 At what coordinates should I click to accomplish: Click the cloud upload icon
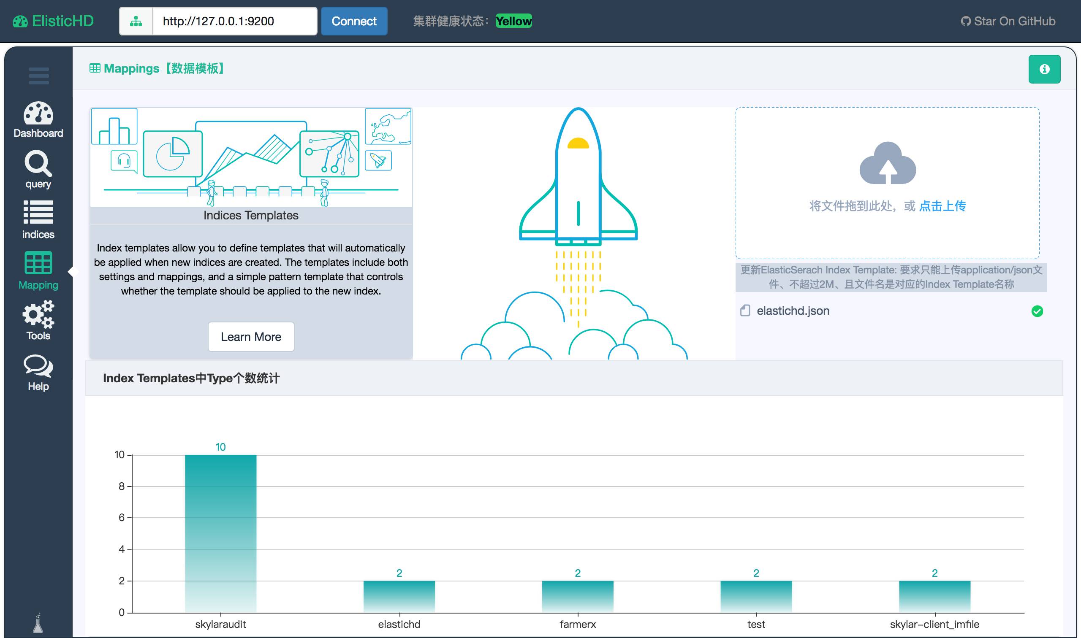[888, 163]
